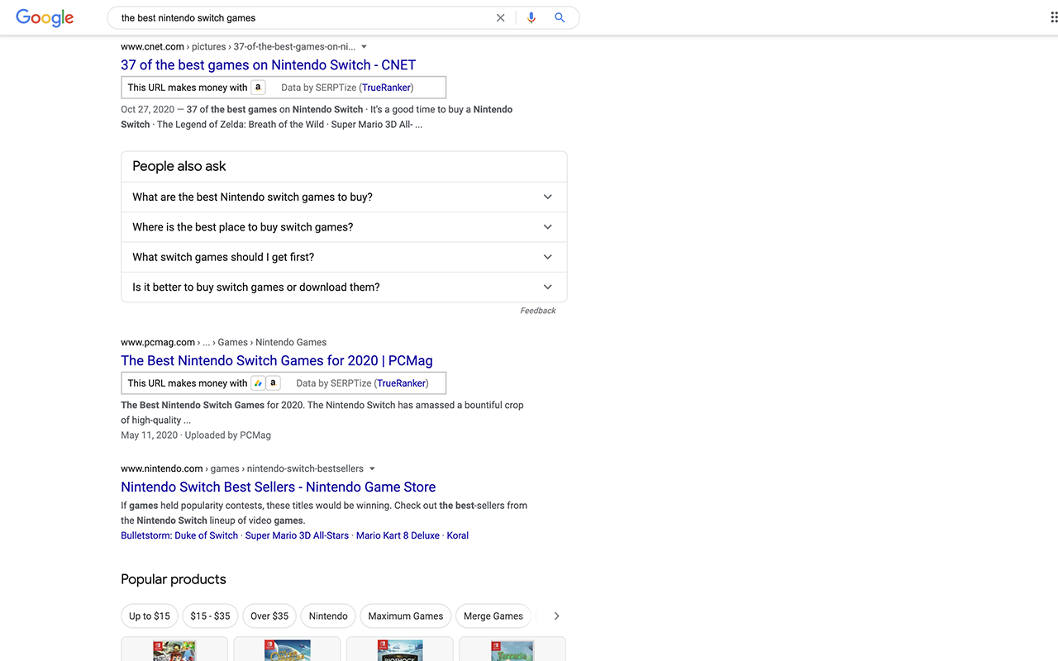Click "May 11, 2020 · Uploaded by PCMag" text

point(196,435)
